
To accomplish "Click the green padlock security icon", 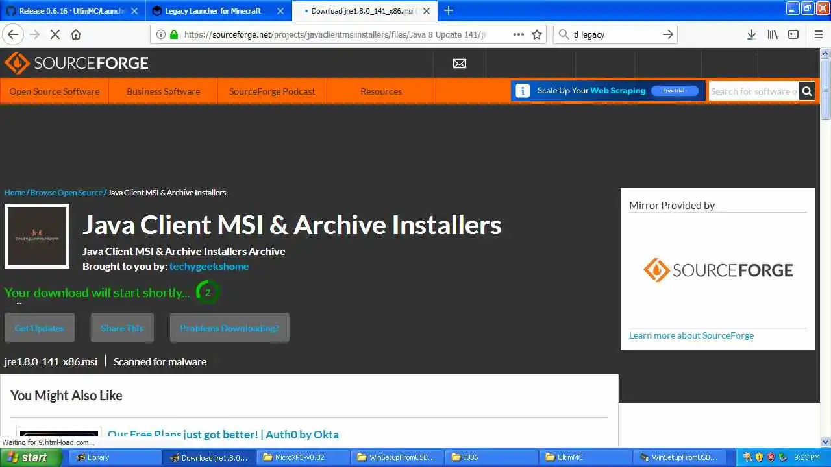I will pos(174,34).
